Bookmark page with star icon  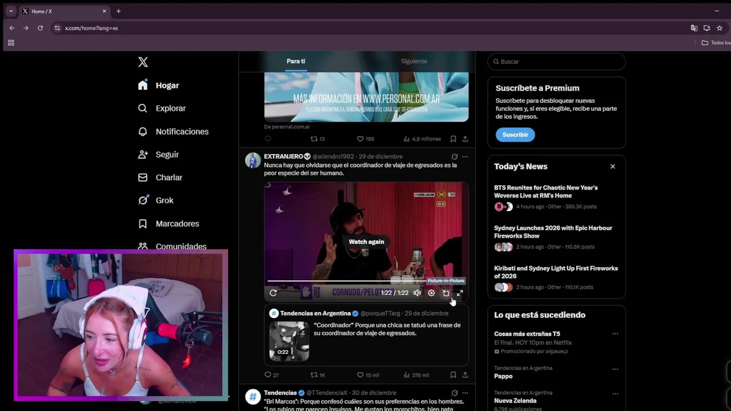(720, 28)
